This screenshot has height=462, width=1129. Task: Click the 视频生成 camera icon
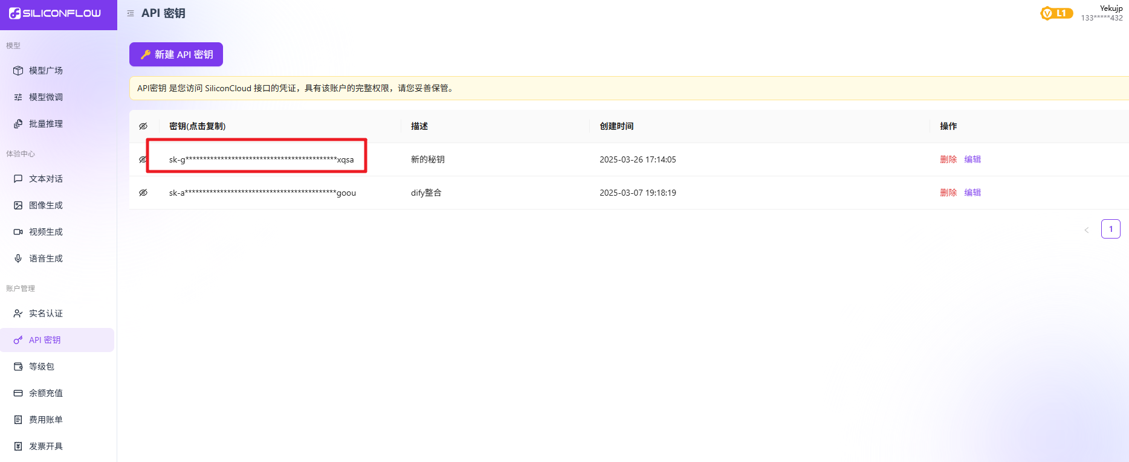pos(18,232)
